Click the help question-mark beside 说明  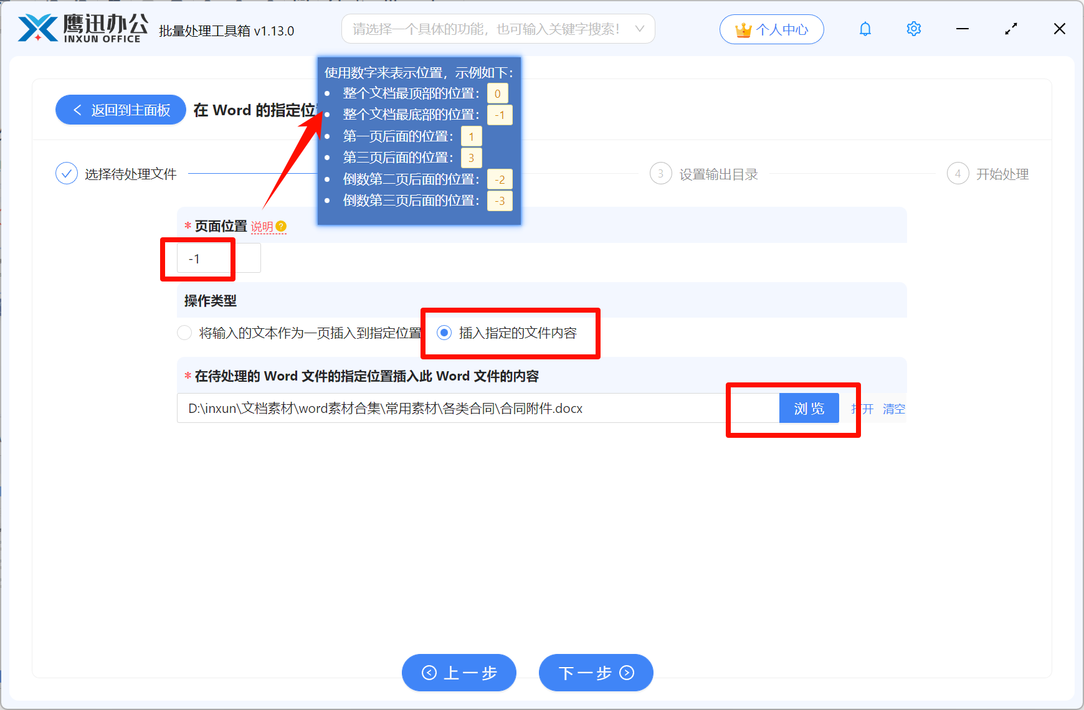[x=282, y=226]
